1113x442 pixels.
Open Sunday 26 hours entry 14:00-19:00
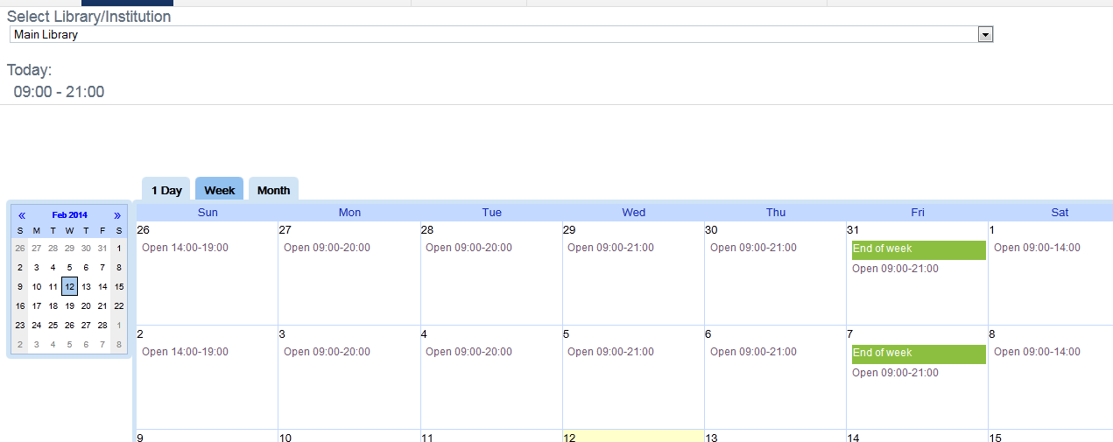click(185, 248)
